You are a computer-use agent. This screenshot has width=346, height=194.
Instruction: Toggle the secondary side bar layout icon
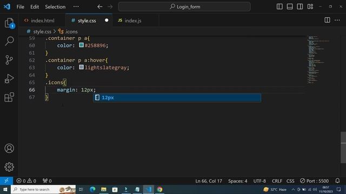[300, 6]
